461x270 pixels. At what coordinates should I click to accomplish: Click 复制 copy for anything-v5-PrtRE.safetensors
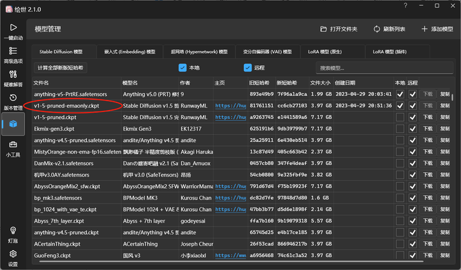444,94
